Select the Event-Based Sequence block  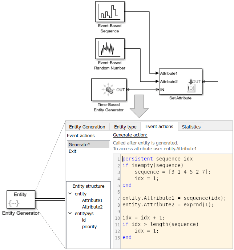tap(110, 12)
